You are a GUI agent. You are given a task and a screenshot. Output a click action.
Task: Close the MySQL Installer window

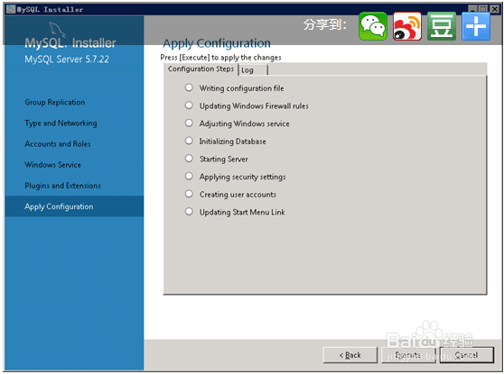(495, 9)
